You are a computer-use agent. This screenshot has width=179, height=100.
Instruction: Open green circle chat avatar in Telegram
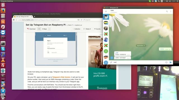pos(106,51)
